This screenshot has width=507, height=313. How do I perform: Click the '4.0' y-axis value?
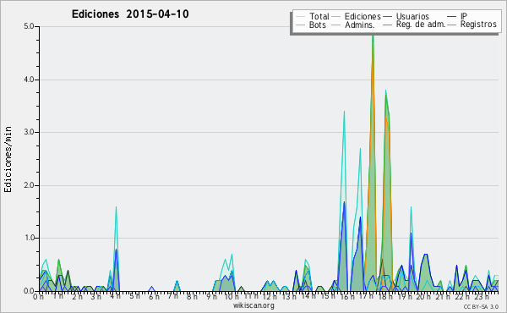click(x=29, y=80)
